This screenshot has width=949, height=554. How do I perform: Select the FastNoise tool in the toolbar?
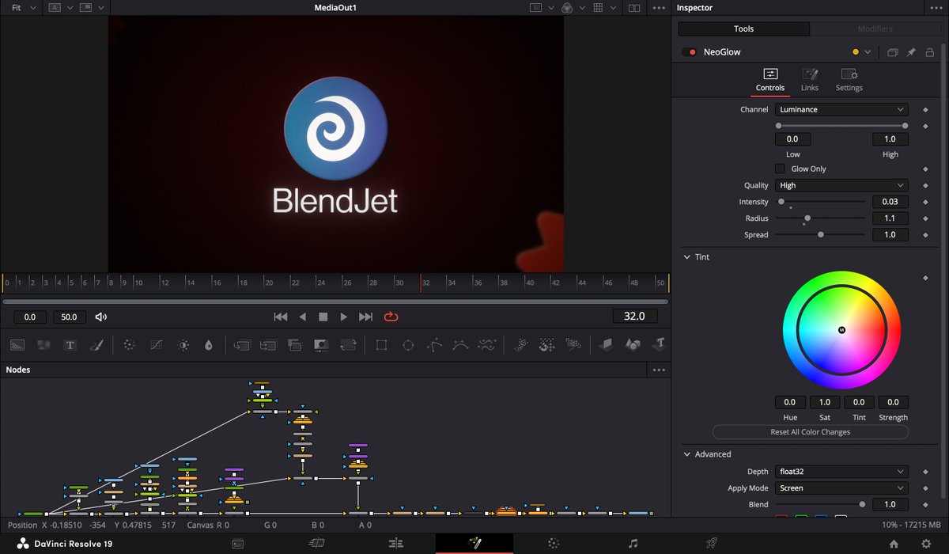point(43,345)
